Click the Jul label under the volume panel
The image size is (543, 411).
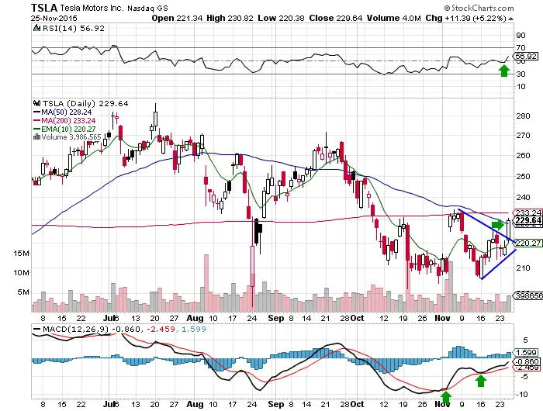pyautogui.click(x=109, y=318)
